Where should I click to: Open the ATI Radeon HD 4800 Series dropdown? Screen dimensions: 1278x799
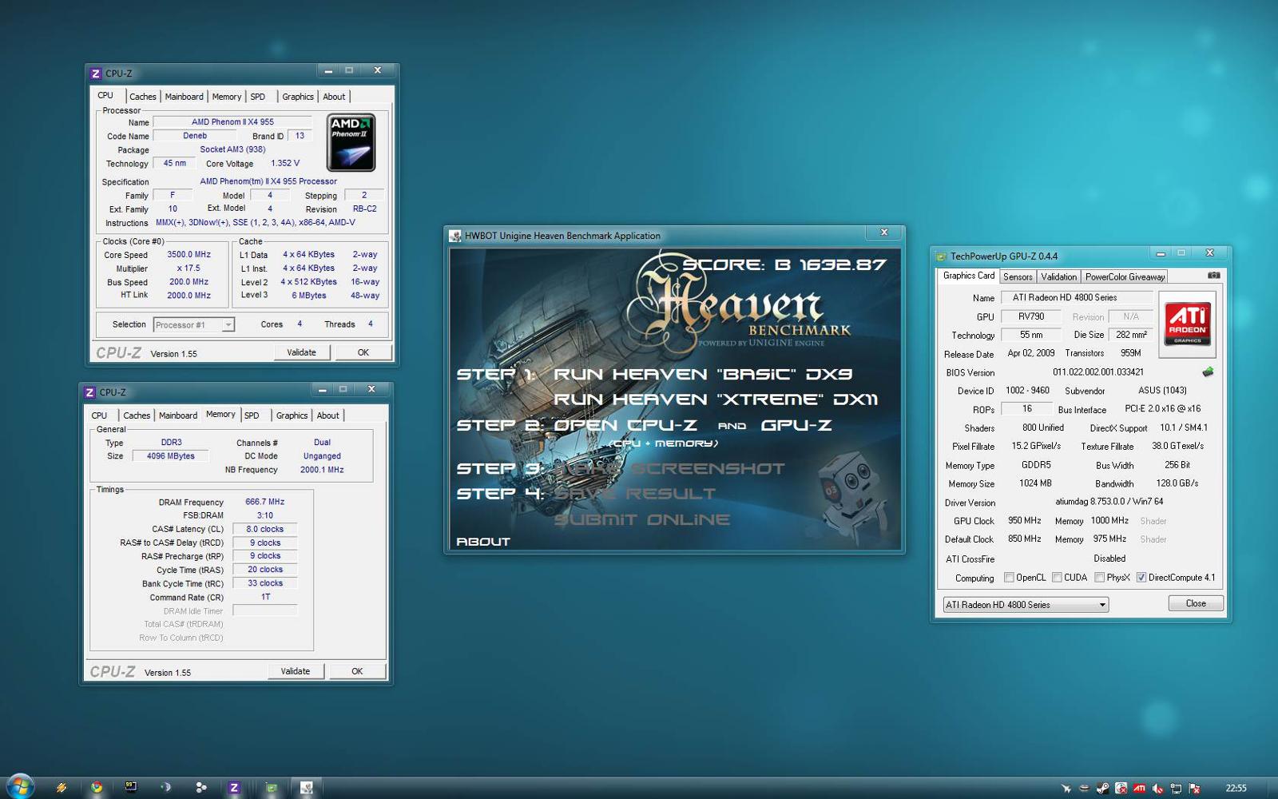click(1026, 605)
